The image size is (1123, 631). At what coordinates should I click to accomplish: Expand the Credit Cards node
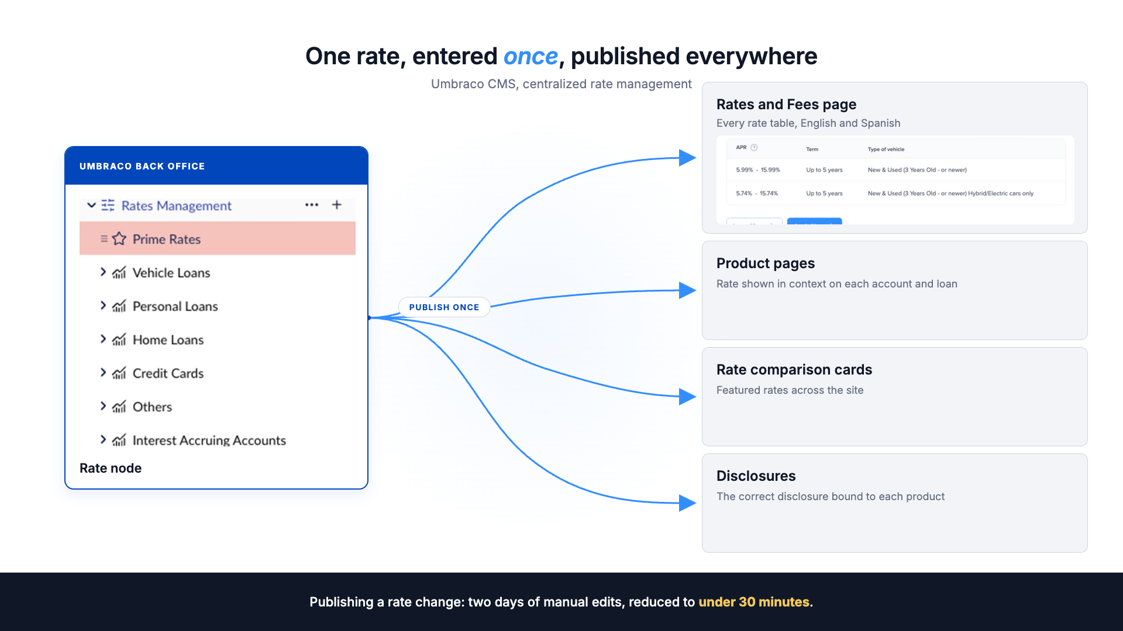(x=104, y=372)
